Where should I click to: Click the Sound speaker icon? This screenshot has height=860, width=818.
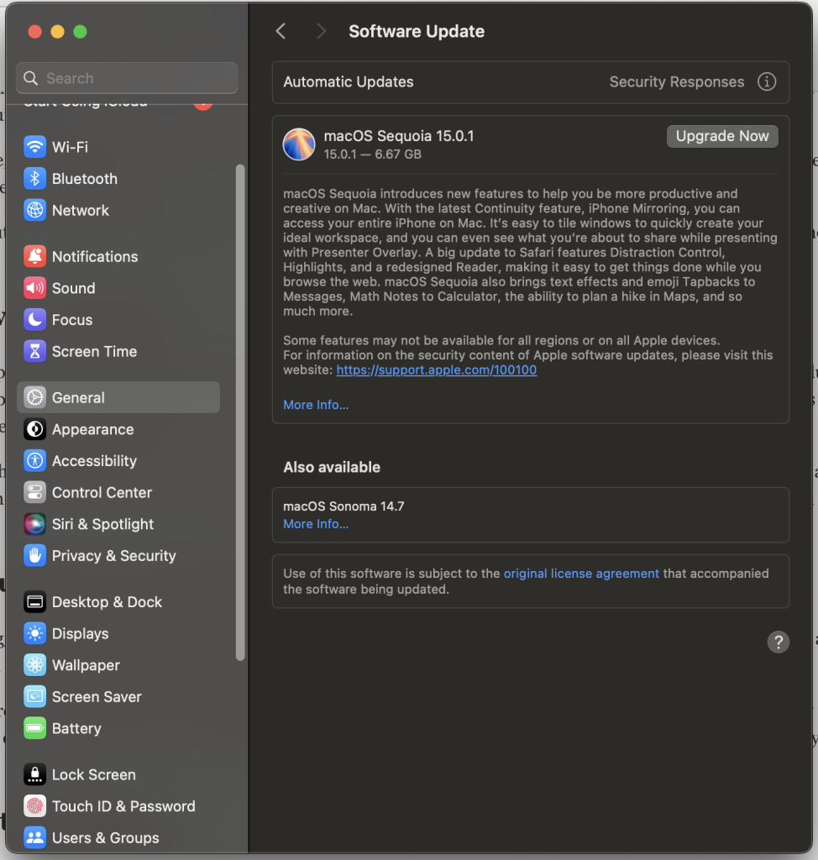[x=34, y=288]
